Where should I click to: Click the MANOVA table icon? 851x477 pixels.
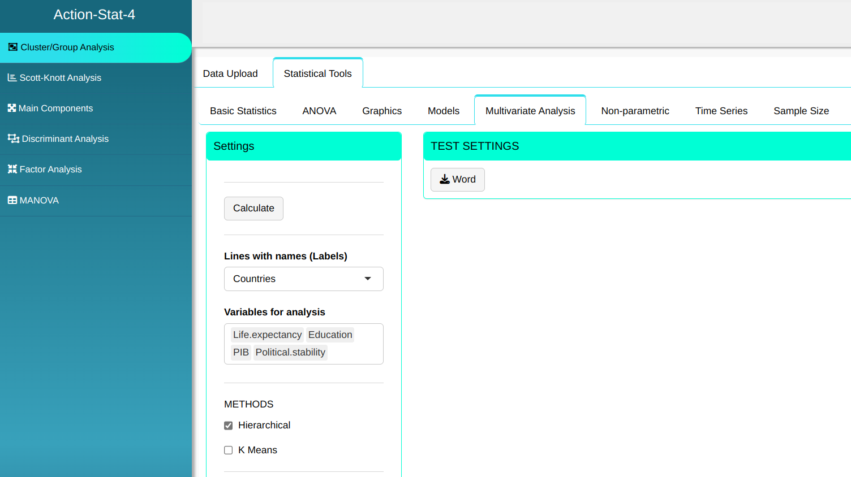tap(12, 200)
